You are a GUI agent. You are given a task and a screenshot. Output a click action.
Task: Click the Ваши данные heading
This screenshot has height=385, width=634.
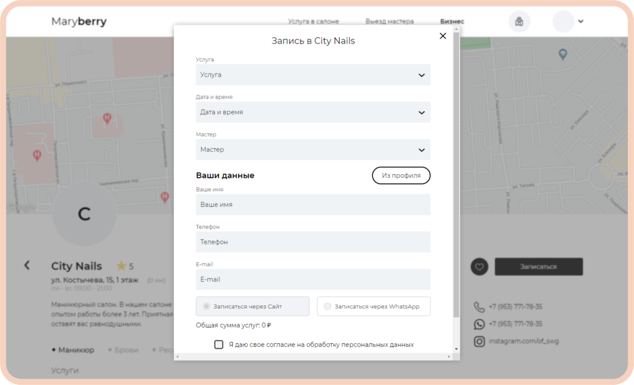click(225, 176)
